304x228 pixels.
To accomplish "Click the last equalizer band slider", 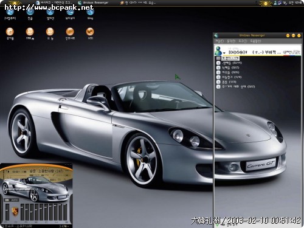I will coord(65,212).
